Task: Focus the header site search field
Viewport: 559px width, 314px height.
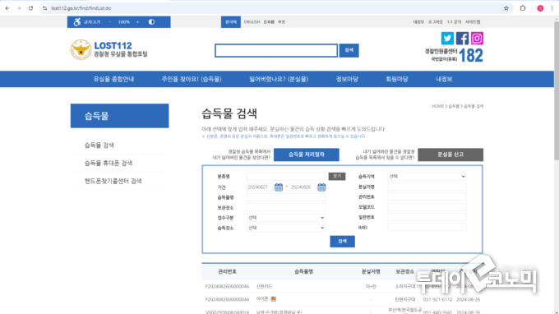Action: point(276,50)
